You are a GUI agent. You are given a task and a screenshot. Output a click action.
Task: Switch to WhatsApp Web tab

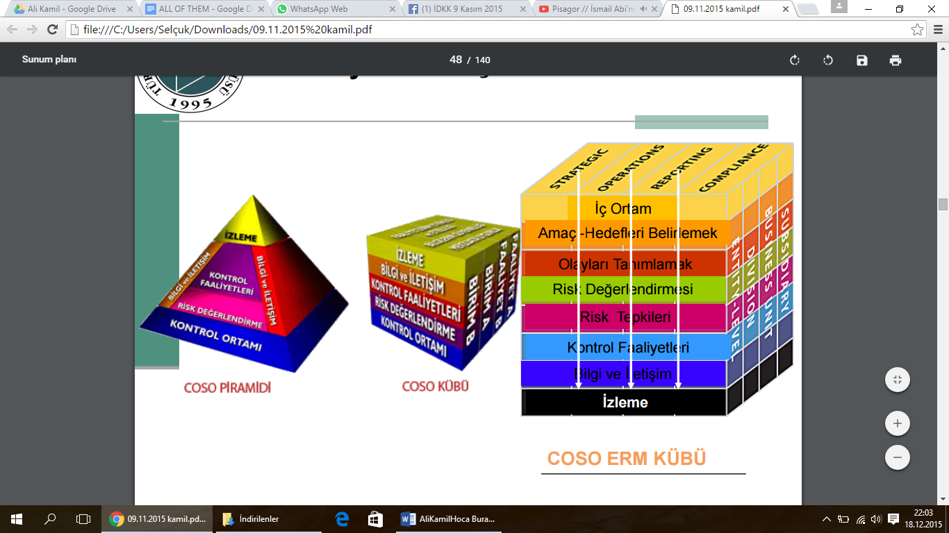[x=333, y=10]
